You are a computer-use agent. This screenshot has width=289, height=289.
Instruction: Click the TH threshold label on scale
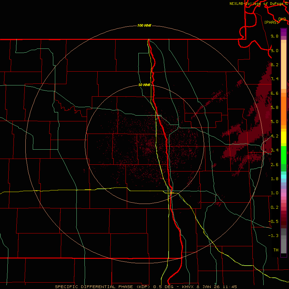(x=276, y=250)
